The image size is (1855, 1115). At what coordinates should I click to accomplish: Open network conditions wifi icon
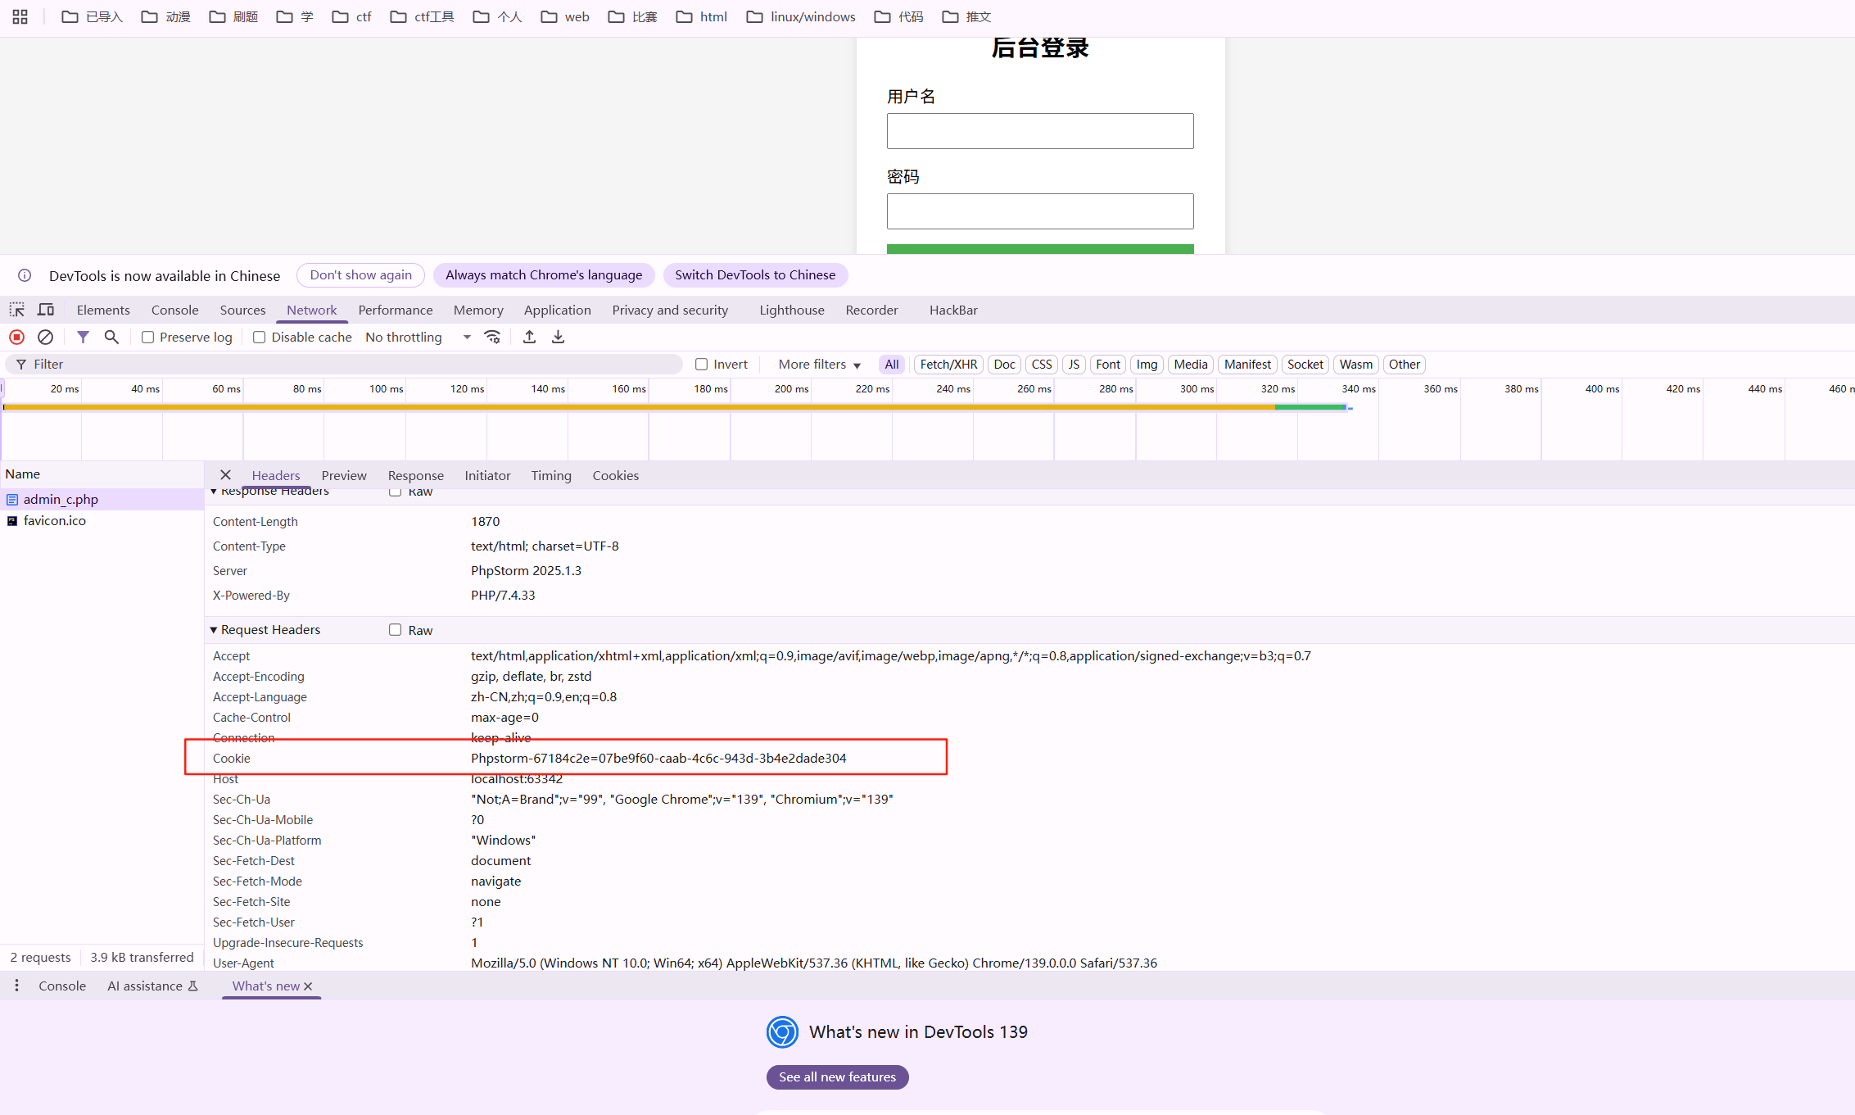coord(492,337)
